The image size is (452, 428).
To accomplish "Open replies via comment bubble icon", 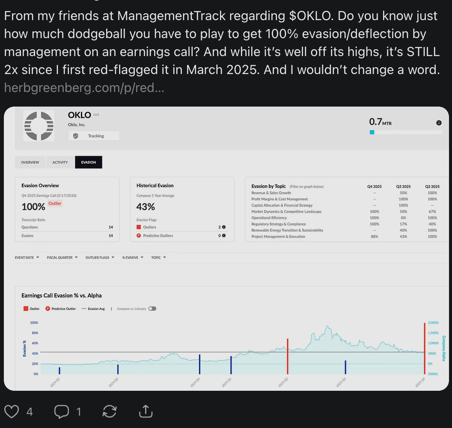I will [x=61, y=411].
